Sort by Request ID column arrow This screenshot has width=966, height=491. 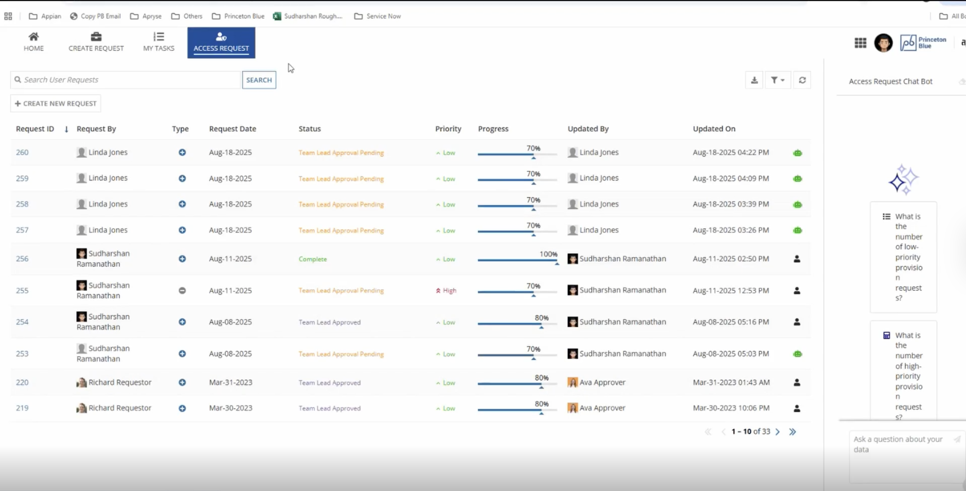(66, 129)
